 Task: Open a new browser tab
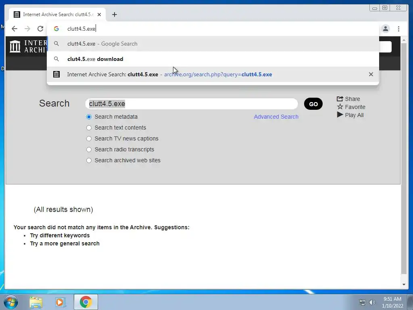[114, 15]
